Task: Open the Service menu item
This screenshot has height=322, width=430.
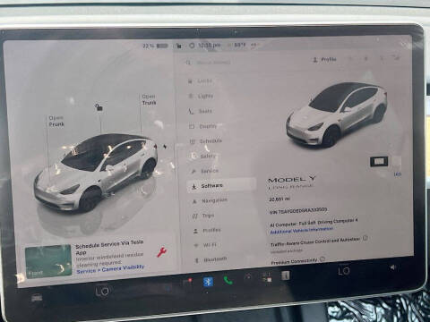Action: tap(205, 171)
